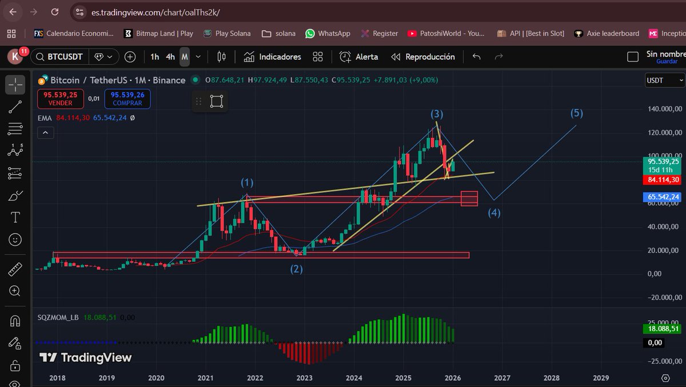Click the VENDER 95.539,25 sell button
The width and height of the screenshot is (686, 387).
(x=61, y=99)
